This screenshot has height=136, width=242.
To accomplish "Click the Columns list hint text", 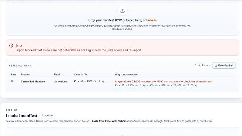I will (122, 26).
